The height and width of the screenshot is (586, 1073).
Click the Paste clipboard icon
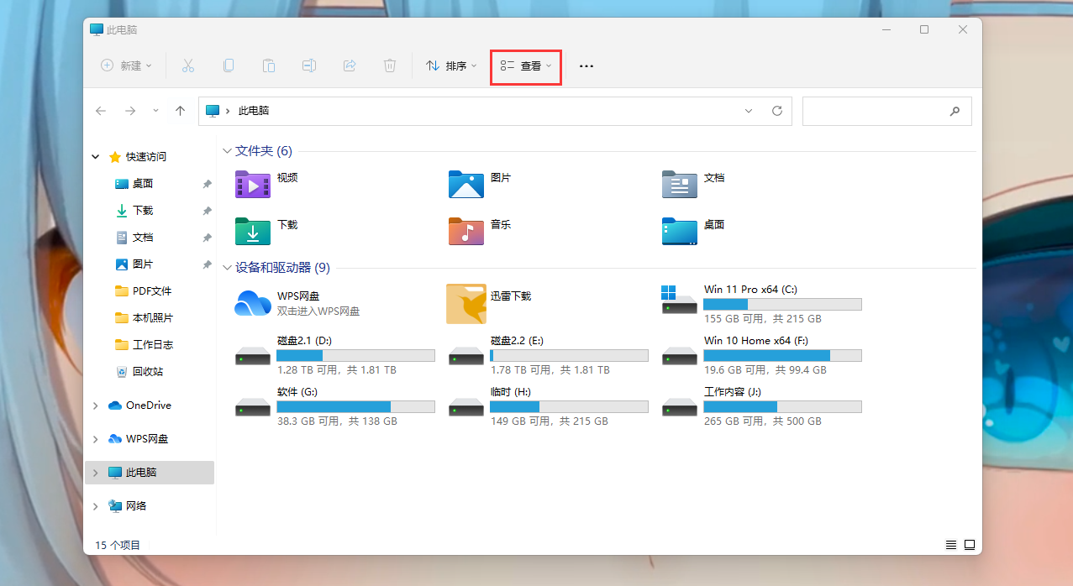269,65
